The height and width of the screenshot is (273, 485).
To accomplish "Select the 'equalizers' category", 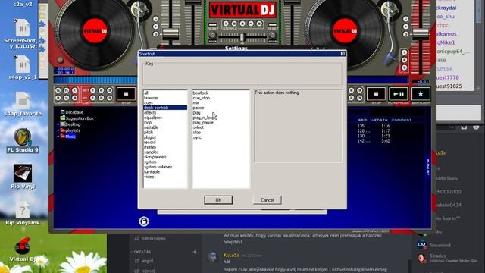I will pyautogui.click(x=165, y=118).
